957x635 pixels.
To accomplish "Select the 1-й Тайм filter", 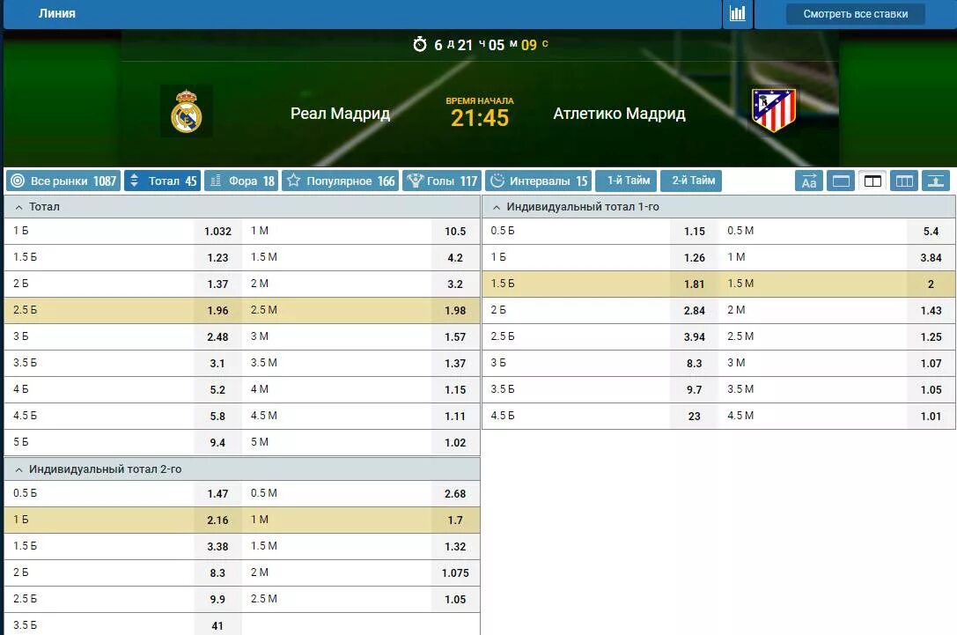I will click(628, 181).
